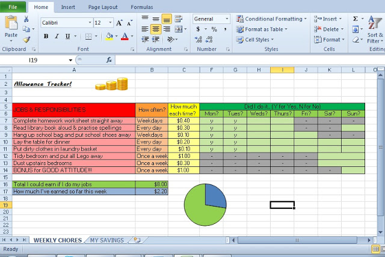Click the green File button

coord(13,7)
